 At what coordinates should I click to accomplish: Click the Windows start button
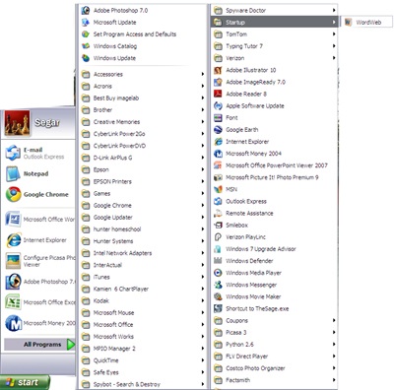[x=25, y=382]
